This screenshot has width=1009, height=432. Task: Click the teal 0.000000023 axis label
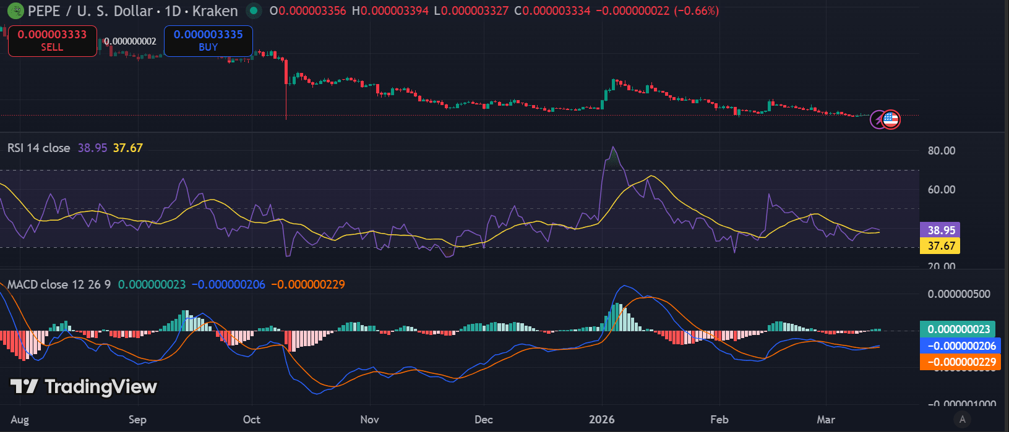(x=958, y=329)
